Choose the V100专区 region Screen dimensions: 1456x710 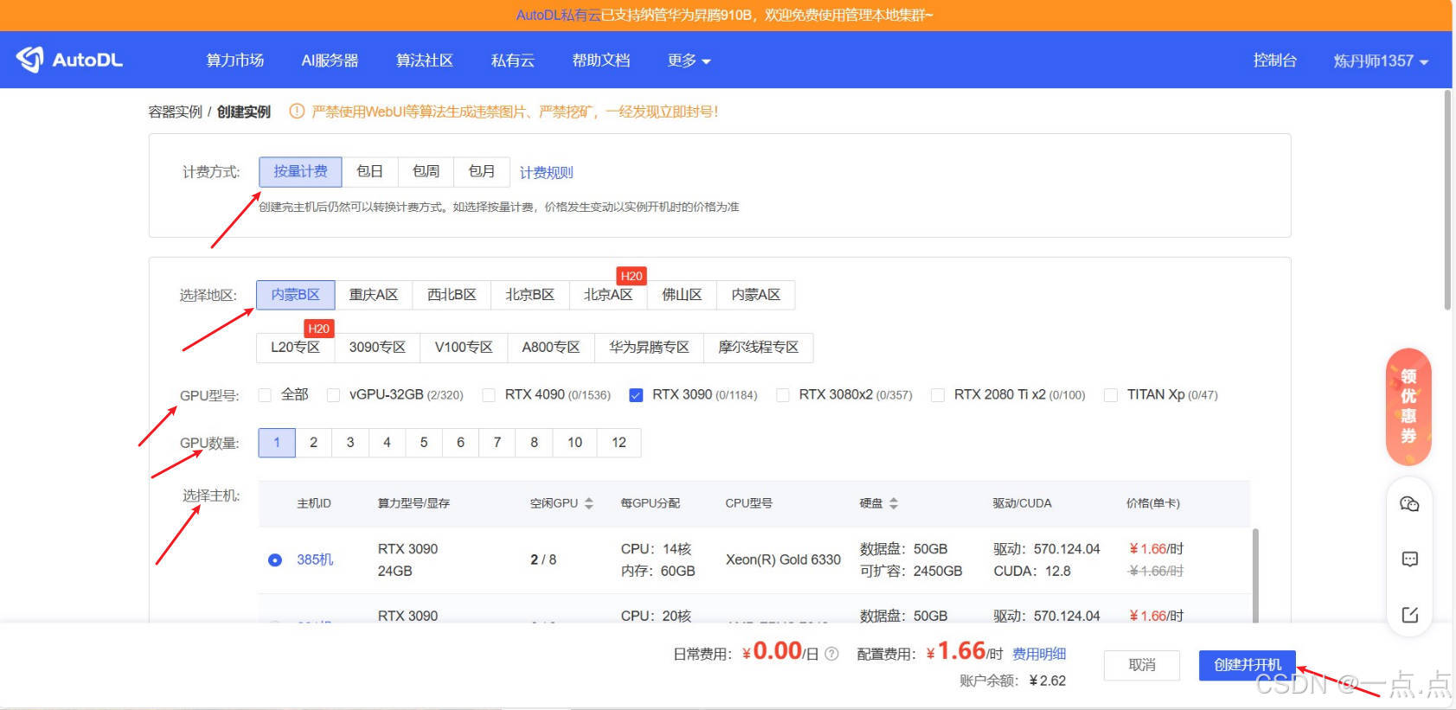464,348
